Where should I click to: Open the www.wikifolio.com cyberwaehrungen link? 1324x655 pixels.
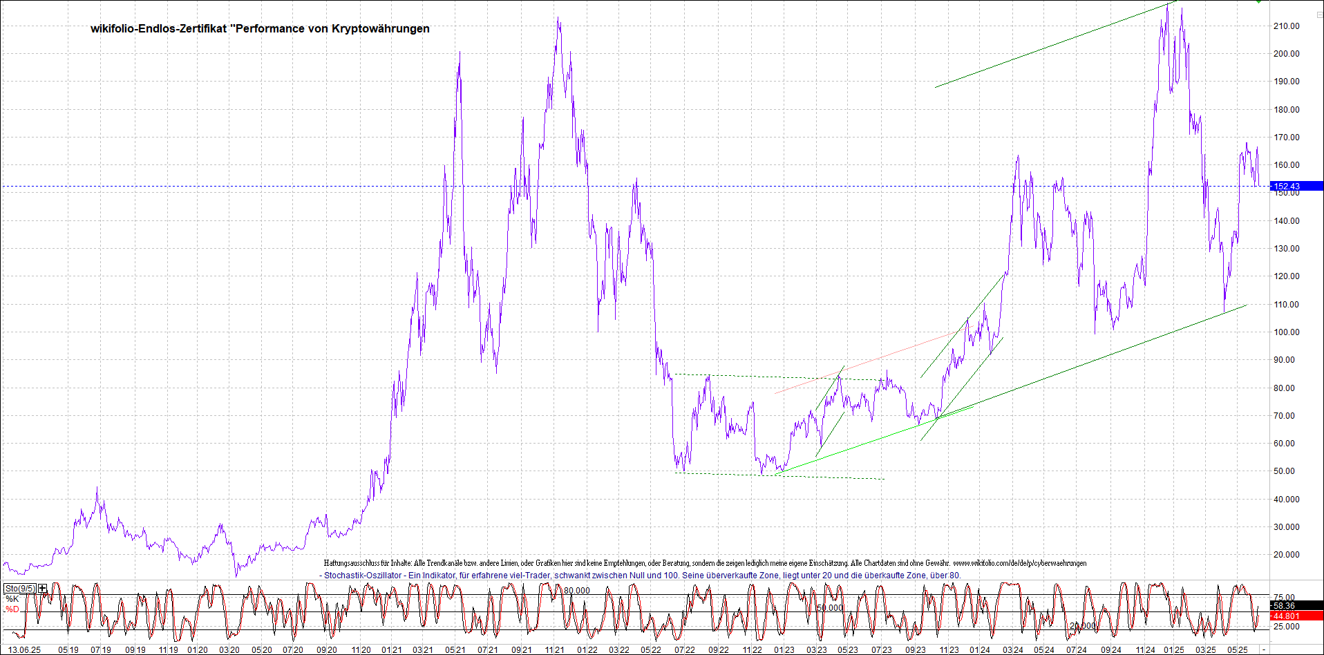click(1019, 563)
